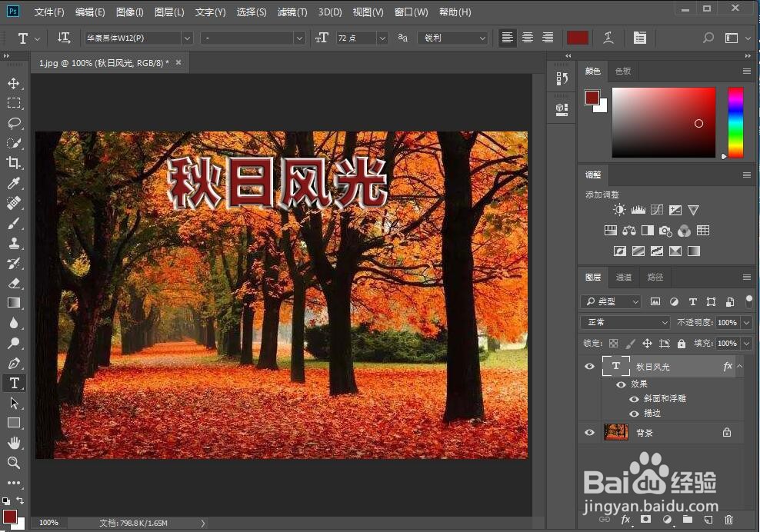Add a Curves adjustment layer
Screen dimensions: 760x532
click(x=657, y=210)
